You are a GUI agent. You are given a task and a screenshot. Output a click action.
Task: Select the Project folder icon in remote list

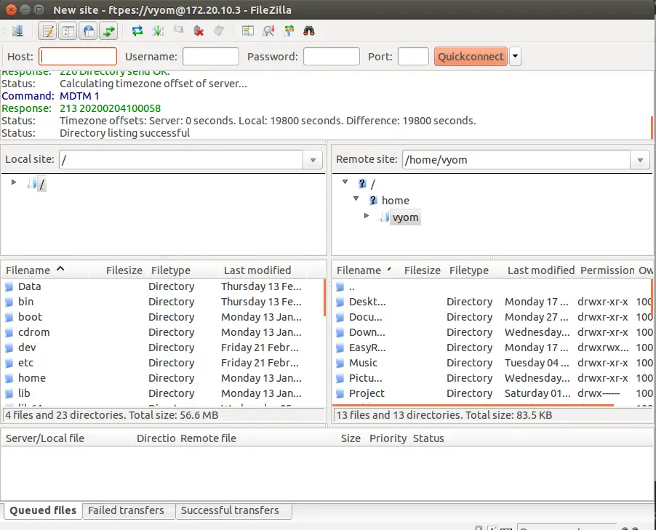(340, 393)
